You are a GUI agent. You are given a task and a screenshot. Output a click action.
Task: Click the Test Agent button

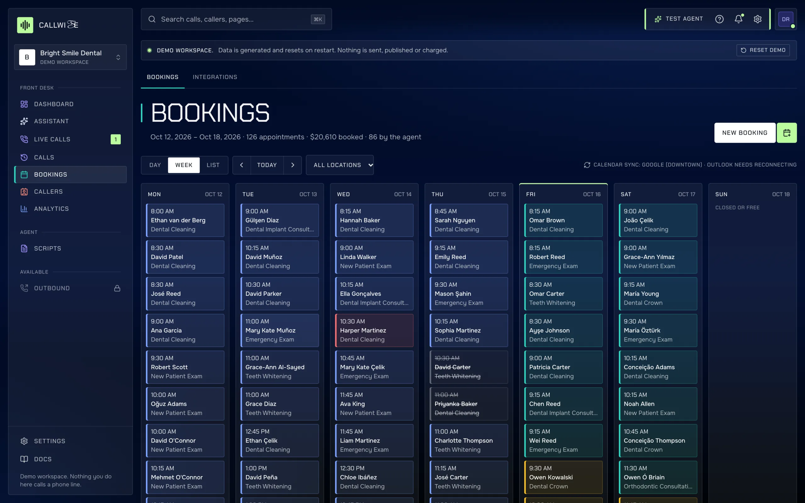(x=678, y=19)
